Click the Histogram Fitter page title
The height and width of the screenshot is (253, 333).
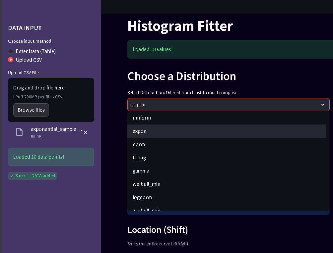(x=180, y=26)
